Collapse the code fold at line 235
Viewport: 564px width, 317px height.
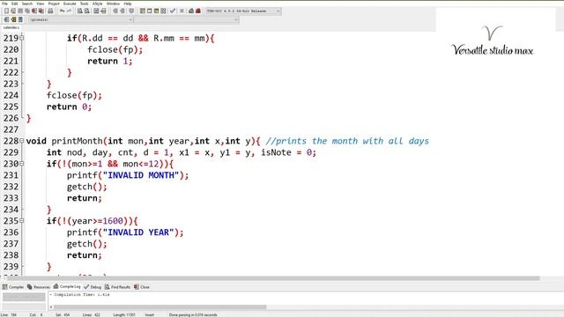[x=22, y=221]
